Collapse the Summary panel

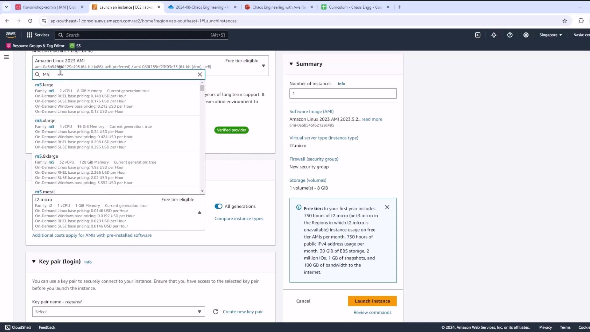click(x=291, y=64)
